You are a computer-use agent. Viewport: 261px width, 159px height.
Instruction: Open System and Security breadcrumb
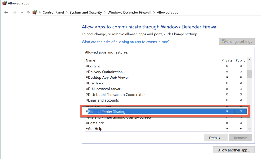pos(86,13)
